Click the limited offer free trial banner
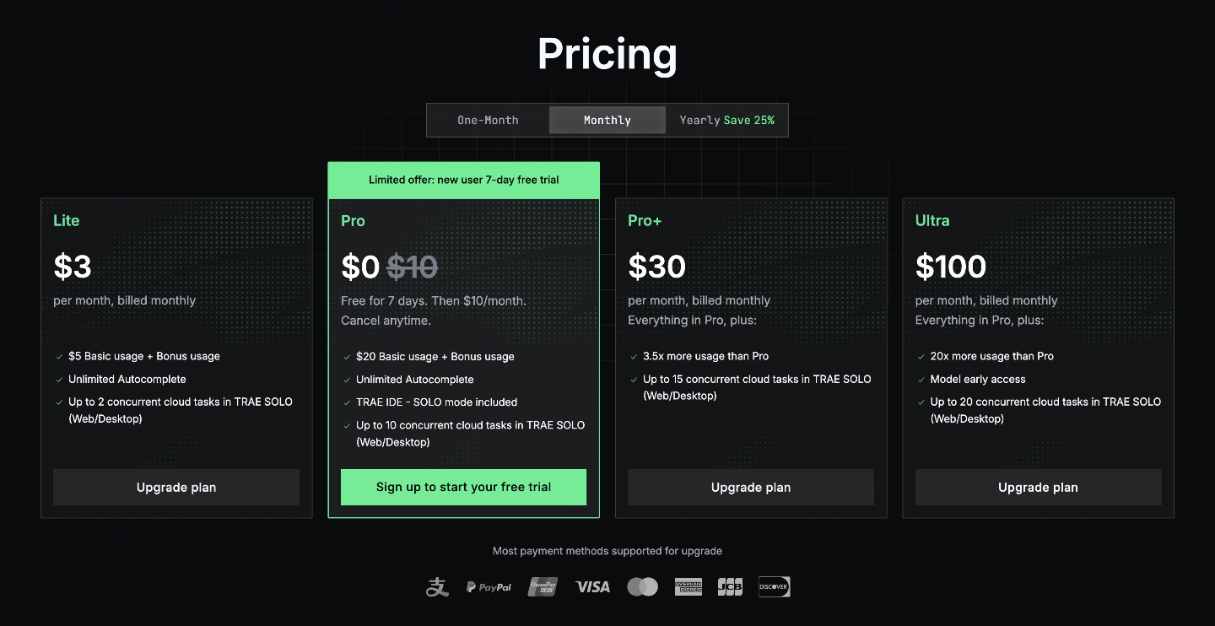Screen dimensions: 1215x626 click(x=463, y=180)
